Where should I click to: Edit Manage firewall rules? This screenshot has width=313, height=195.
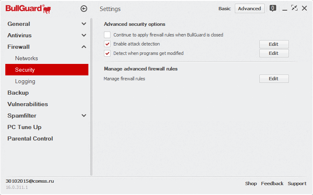point(274,79)
